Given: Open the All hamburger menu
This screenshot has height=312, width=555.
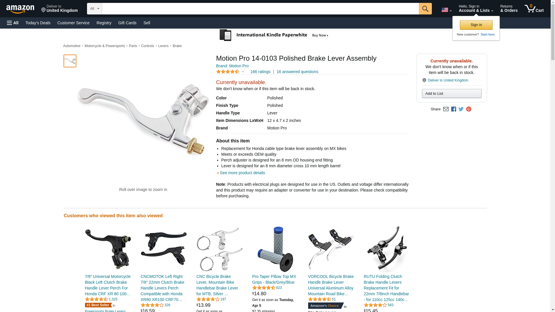Looking at the screenshot, I should pos(13,23).
